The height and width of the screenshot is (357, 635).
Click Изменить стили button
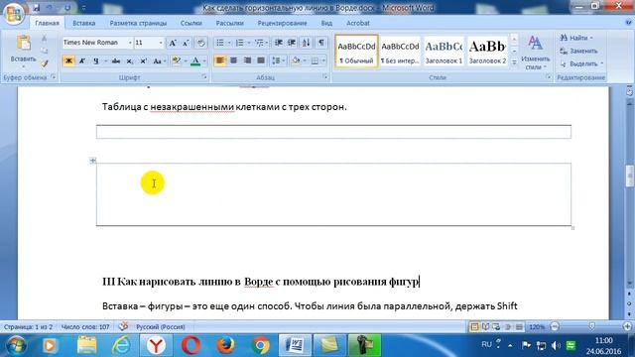point(535,53)
